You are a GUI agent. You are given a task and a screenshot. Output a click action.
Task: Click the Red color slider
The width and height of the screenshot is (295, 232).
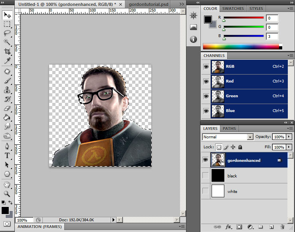(x=244, y=18)
